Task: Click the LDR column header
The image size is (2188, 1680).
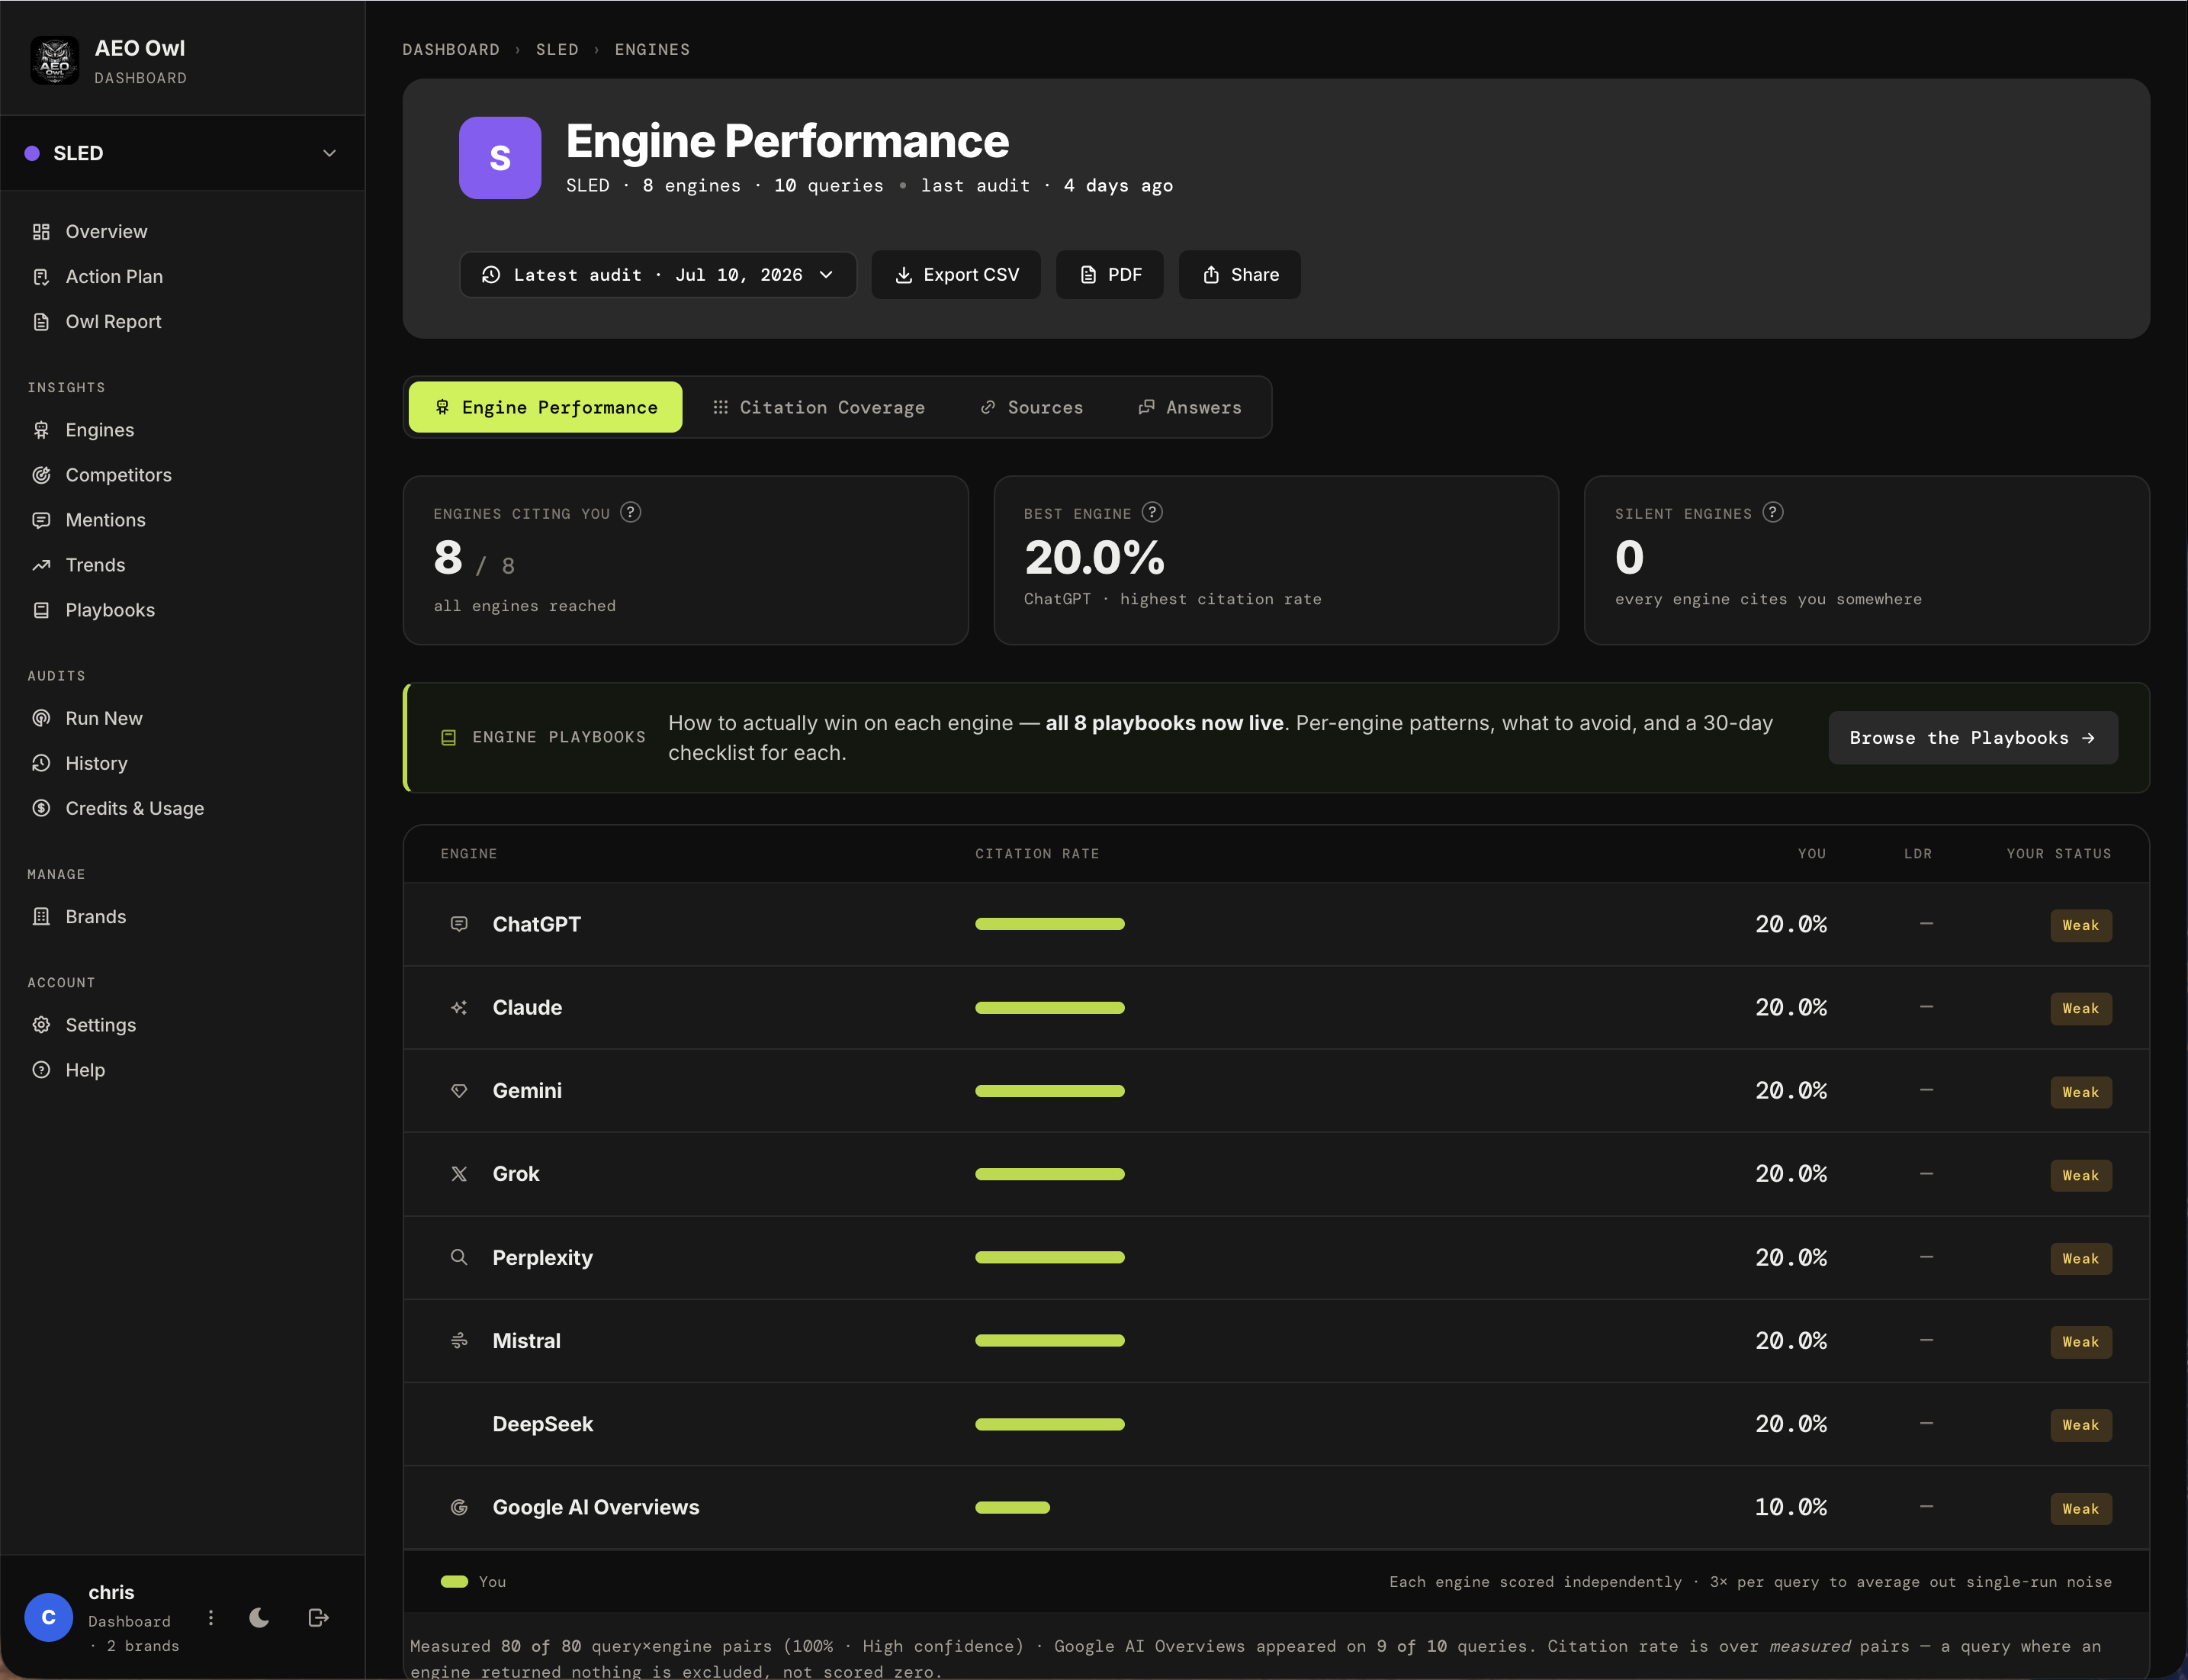Action: [x=1917, y=853]
